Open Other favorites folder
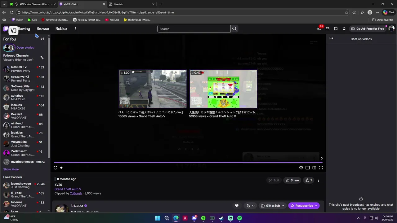The image size is (397, 223). [x=383, y=20]
